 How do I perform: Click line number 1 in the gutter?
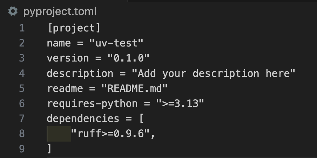[x=22, y=28]
